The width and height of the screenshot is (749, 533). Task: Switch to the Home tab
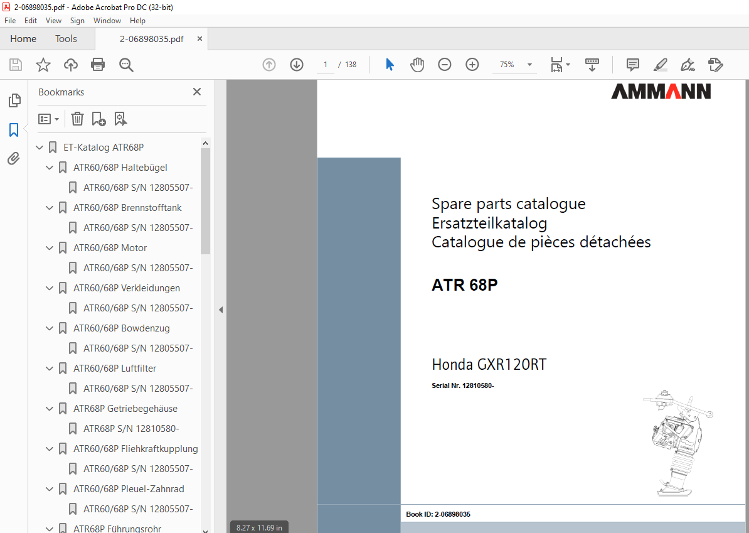23,39
